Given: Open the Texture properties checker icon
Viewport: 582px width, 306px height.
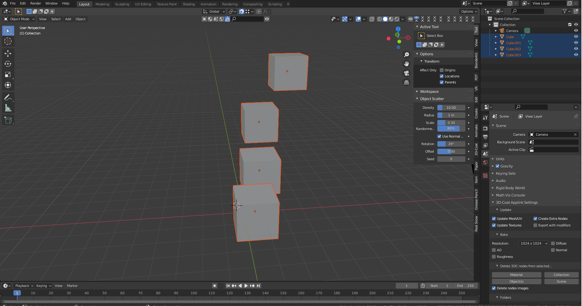Looking at the screenshot, I should coord(485,176).
